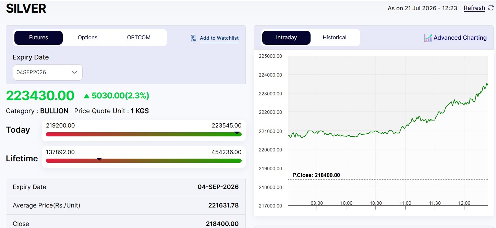Click the Add to Watchlist link
496x228 pixels.
(x=219, y=38)
